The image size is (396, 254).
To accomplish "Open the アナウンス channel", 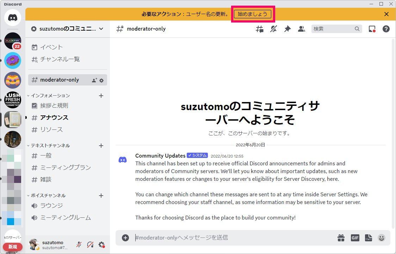I will pos(68,118).
